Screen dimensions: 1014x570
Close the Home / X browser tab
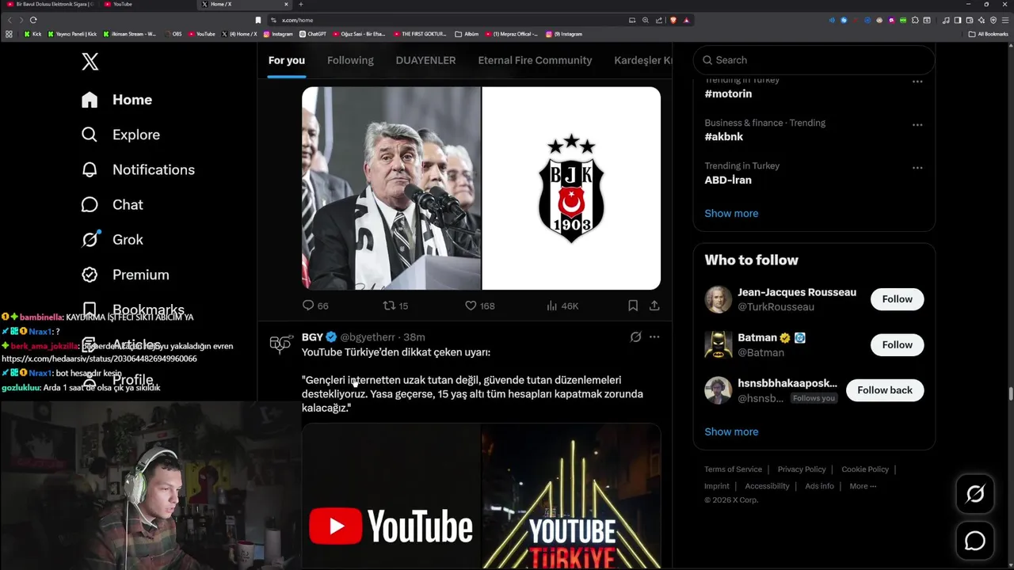point(287,4)
